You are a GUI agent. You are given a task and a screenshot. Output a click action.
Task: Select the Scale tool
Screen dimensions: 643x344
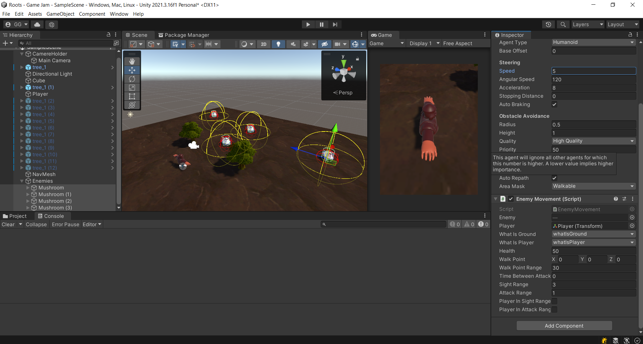(132, 87)
